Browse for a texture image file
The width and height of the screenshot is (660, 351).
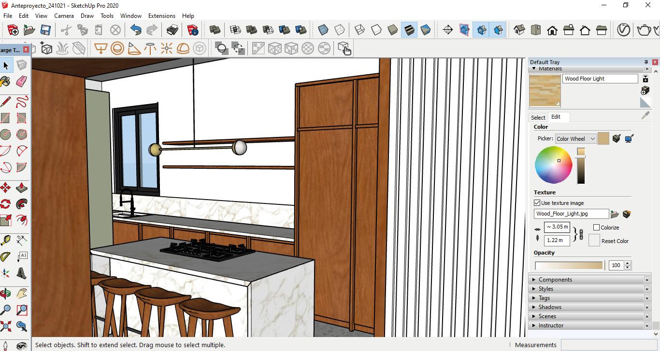615,214
